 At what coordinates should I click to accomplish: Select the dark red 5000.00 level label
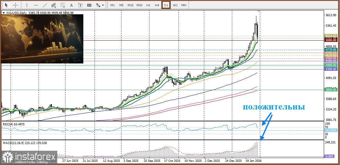coord(331,40)
